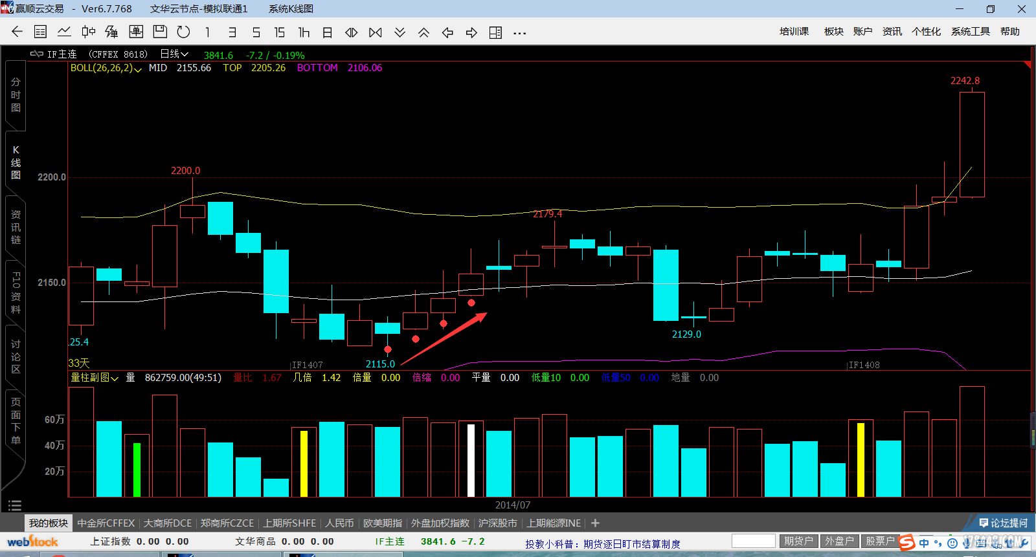This screenshot has width=1036, height=557.
Task: Open the 讨论区 side tab
Action: pos(16,356)
